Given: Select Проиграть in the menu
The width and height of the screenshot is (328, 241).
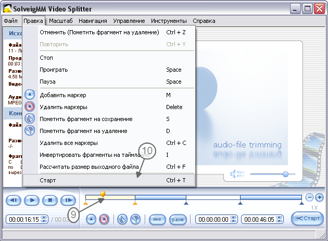Looking at the screenshot, I should (x=109, y=70).
